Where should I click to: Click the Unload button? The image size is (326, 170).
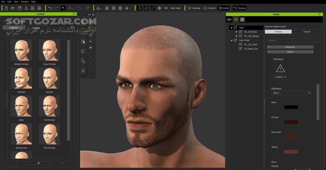coord(306,32)
